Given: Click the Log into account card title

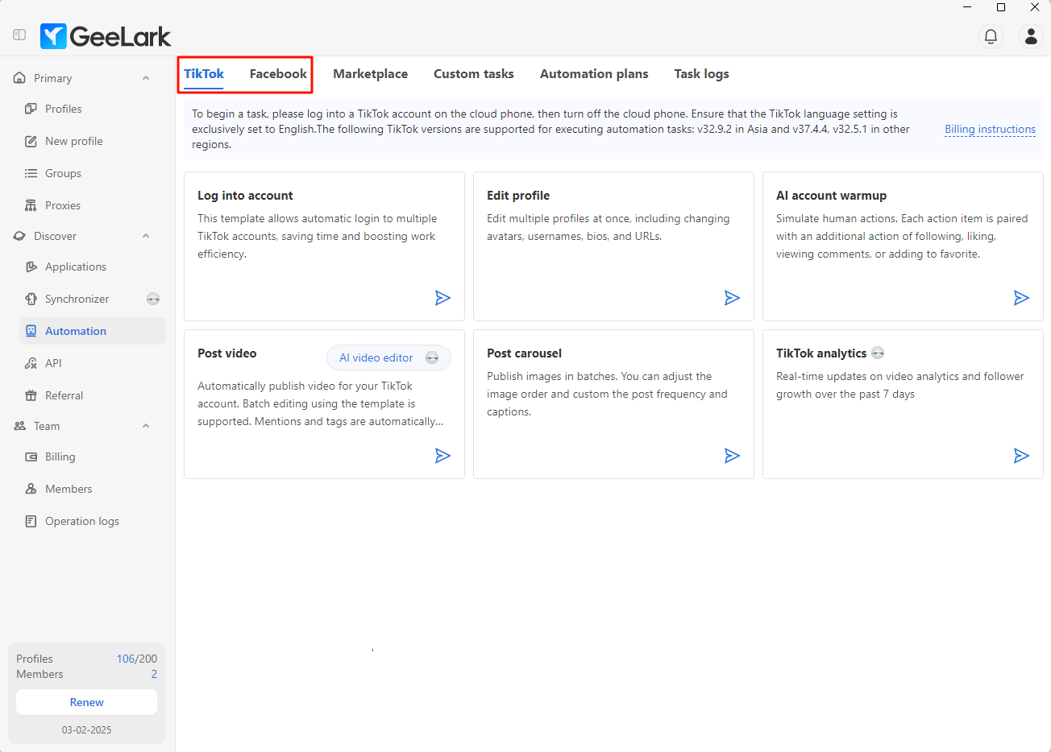Looking at the screenshot, I should [245, 196].
